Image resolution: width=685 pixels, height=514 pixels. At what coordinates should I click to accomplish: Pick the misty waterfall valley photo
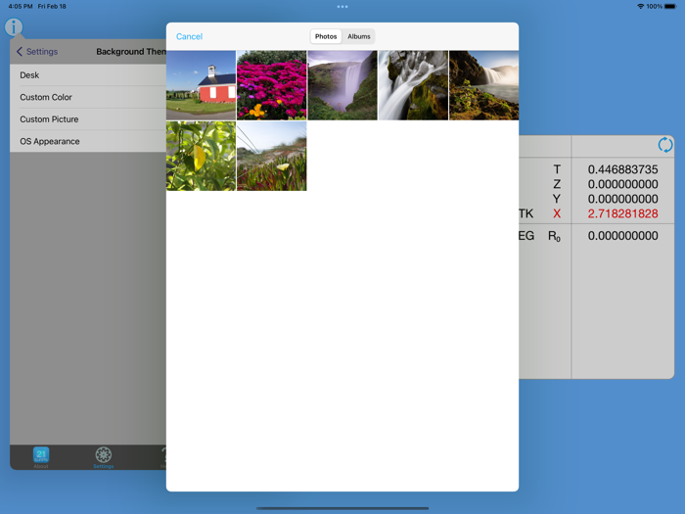[x=342, y=85]
